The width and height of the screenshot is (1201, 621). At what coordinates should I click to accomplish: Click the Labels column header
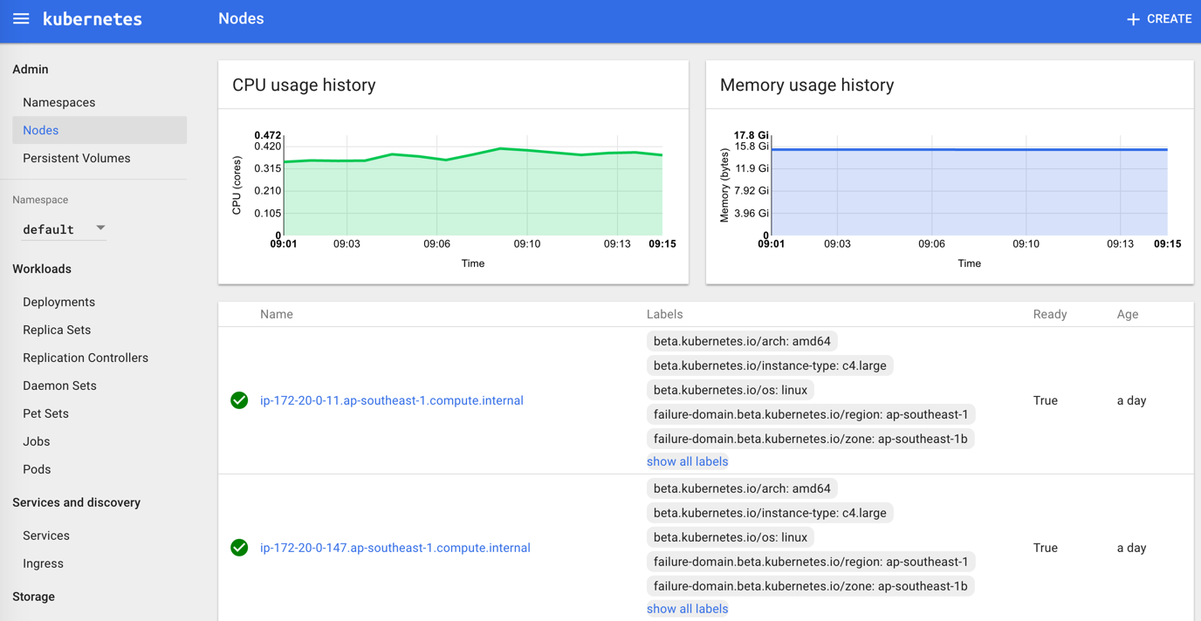click(x=664, y=314)
